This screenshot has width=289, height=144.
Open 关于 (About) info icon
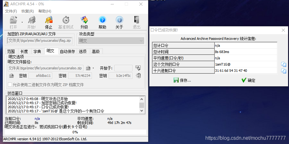coord(119,20)
